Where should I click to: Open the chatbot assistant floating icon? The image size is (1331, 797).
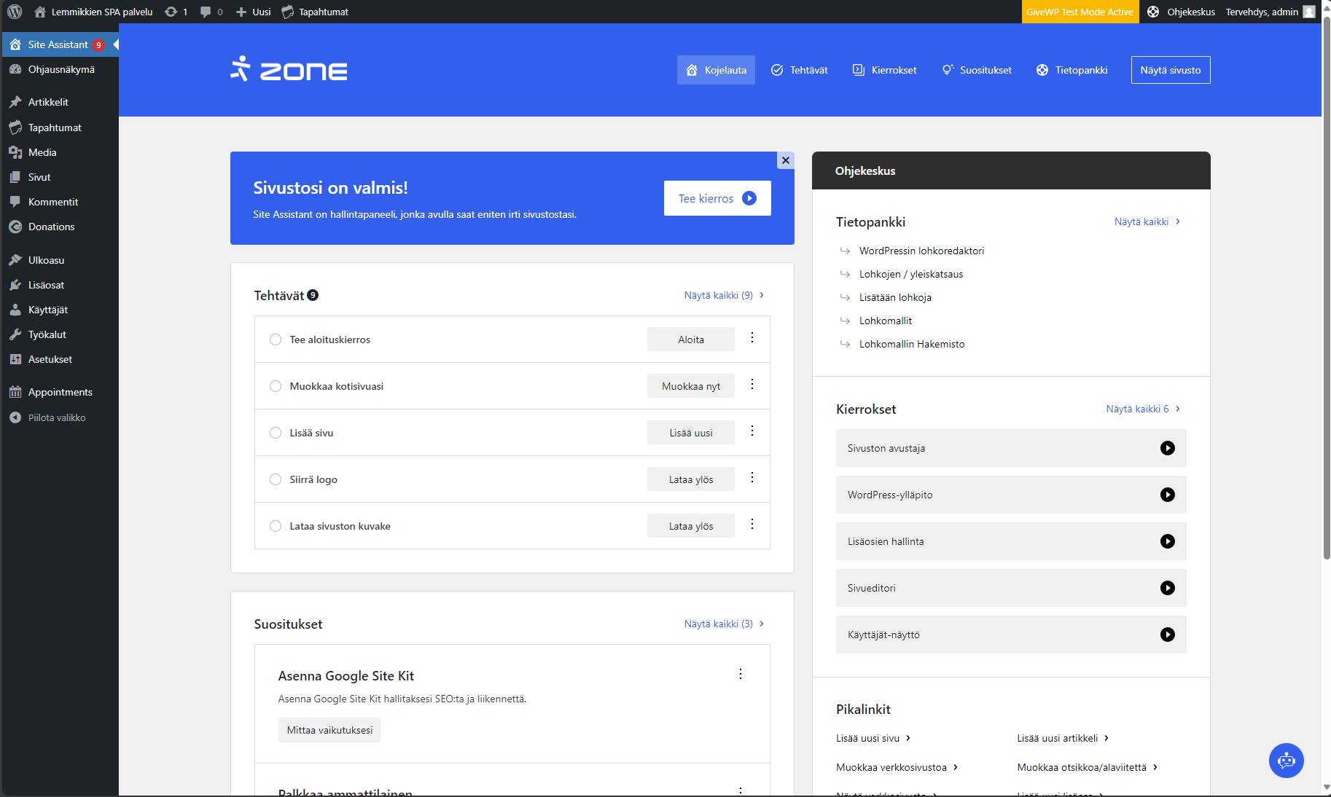pos(1286,761)
